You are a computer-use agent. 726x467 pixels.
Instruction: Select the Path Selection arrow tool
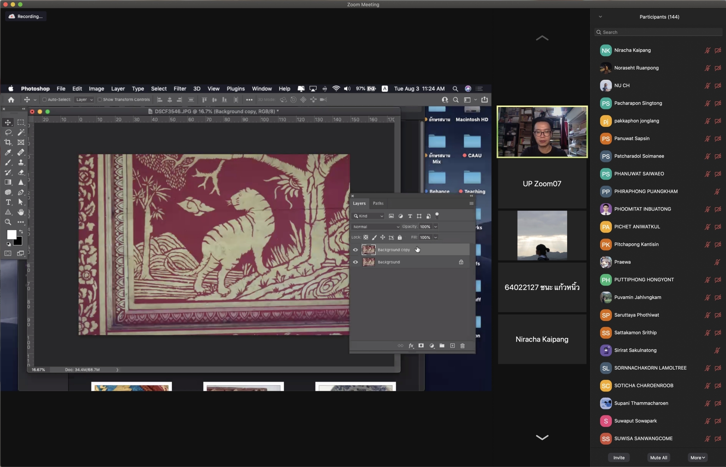(21, 202)
